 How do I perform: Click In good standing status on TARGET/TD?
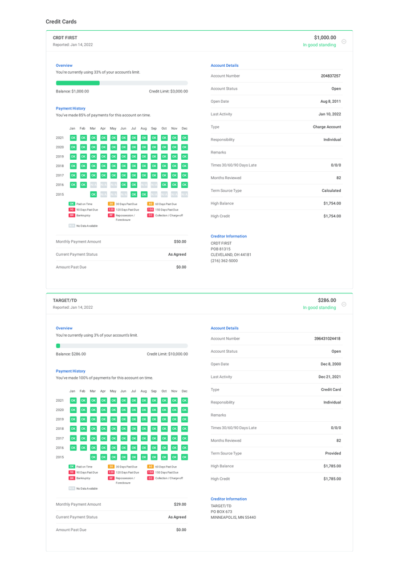320,308
